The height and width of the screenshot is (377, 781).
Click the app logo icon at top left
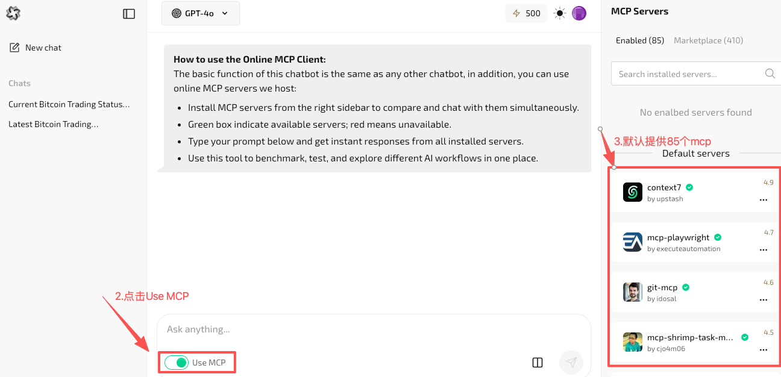13,13
